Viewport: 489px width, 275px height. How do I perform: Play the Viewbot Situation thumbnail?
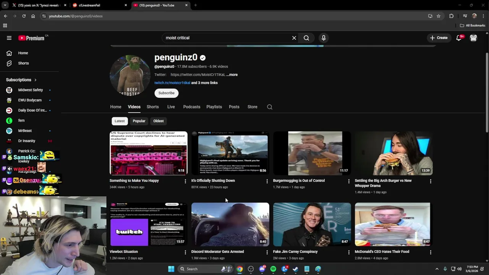click(148, 224)
